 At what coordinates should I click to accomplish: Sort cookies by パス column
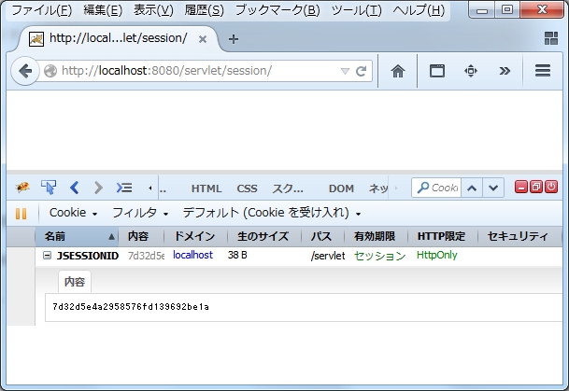point(322,237)
